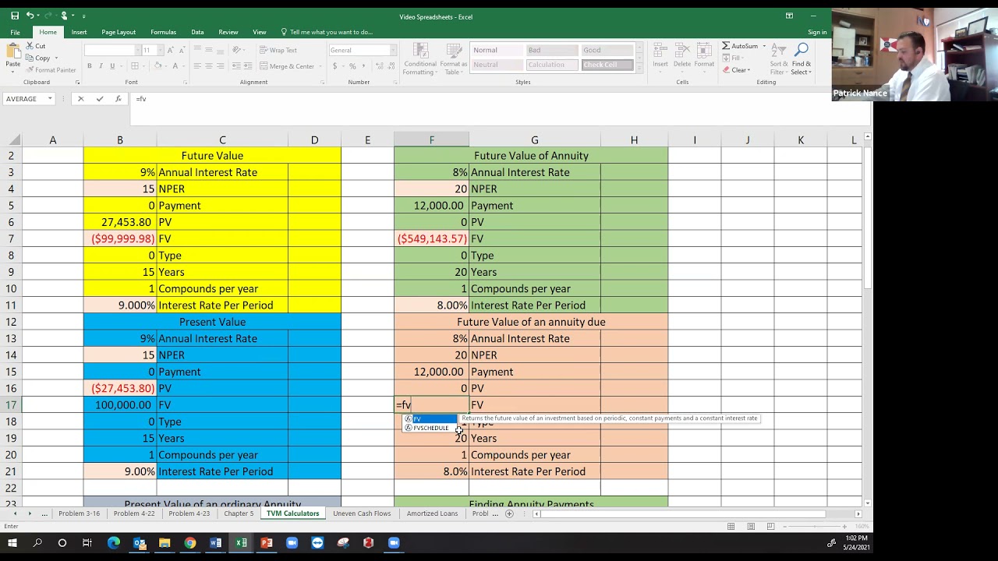Open PowerPoint from the Windows taskbar
Viewport: 998px width, 561px height.
[267, 543]
